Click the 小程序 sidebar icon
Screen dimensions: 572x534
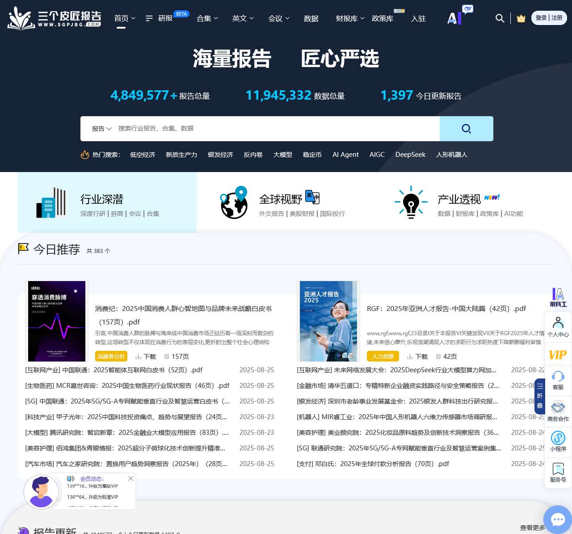(558, 441)
